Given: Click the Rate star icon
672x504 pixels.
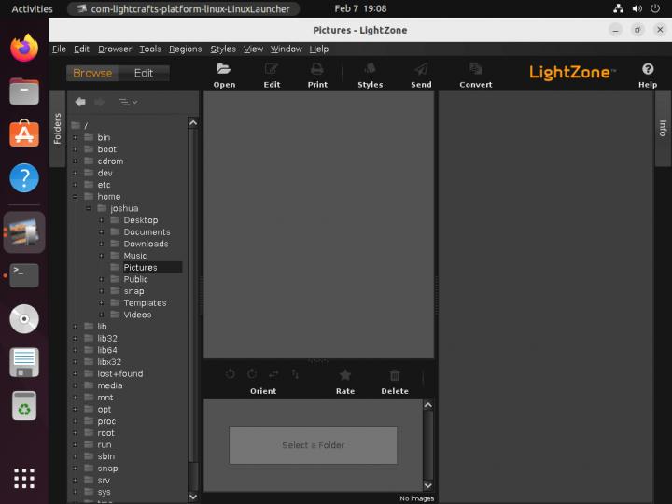Looking at the screenshot, I should (344, 375).
